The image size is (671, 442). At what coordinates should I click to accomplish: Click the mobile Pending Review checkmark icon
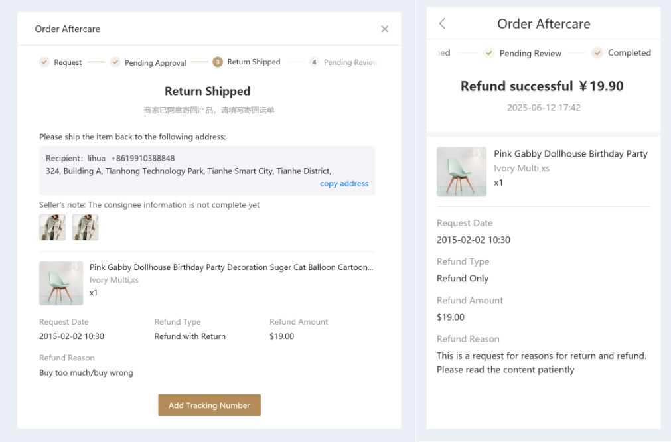[489, 53]
